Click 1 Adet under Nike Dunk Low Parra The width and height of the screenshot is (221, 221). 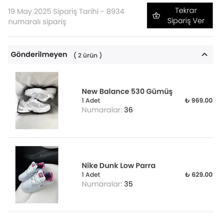(x=91, y=175)
